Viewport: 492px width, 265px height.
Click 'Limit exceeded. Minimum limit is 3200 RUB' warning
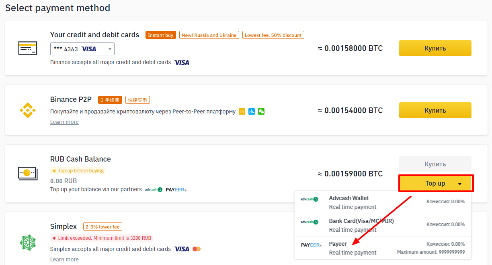101,238
